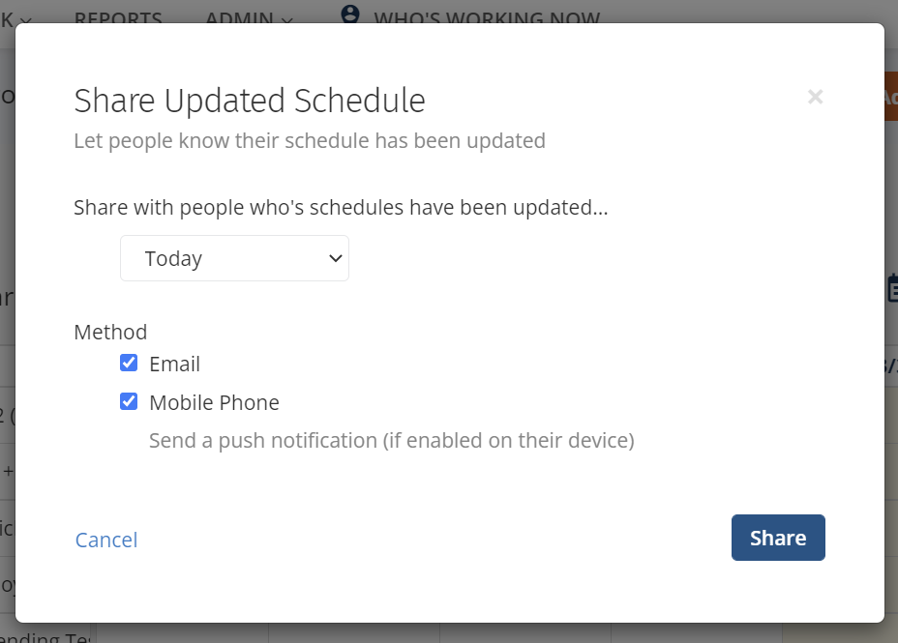This screenshot has width=898, height=643.
Task: Close the Share Updated Schedule dialog with X
Action: (815, 97)
